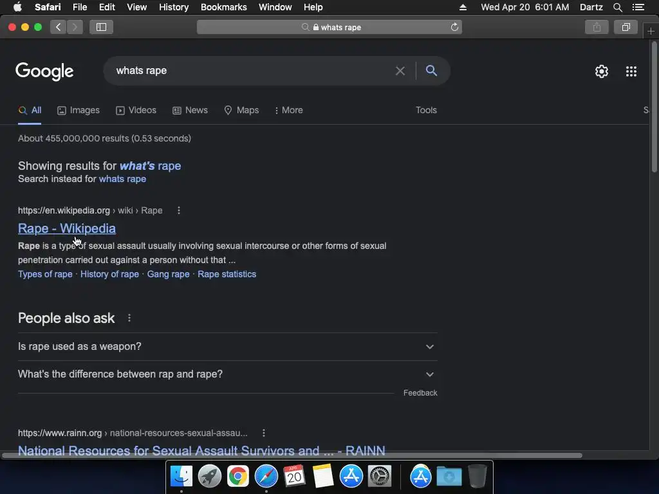Open the Bookmarks menu
Viewport: 659px width, 494px height.
click(223, 7)
